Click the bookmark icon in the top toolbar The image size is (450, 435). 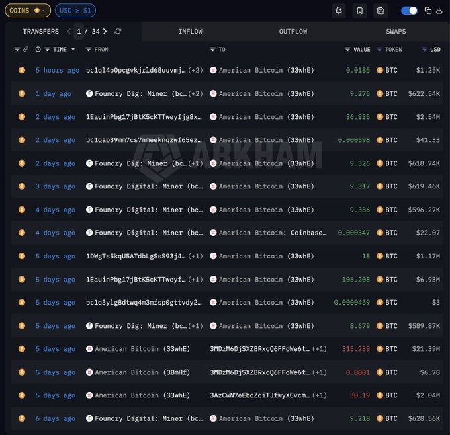point(359,11)
